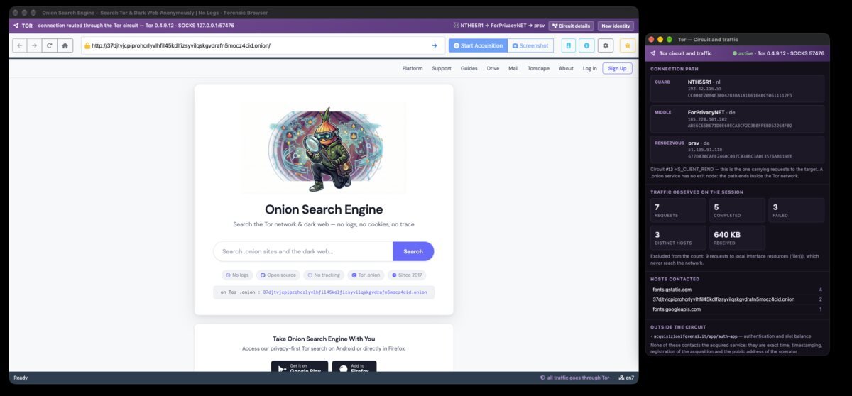Screen dimensions: 852x396
Task: Click rendezvous IP 51.195.91.110
Action: tap(704, 150)
